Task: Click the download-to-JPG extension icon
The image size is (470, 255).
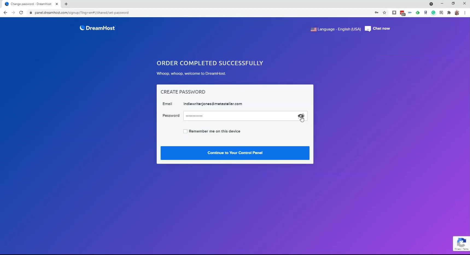Action: pos(425,13)
